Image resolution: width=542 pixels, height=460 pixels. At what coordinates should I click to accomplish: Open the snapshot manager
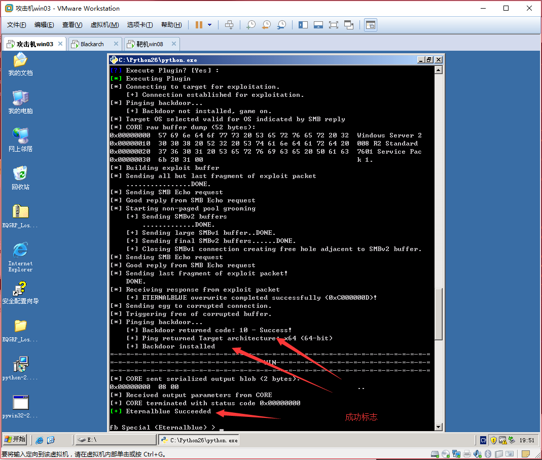(x=282, y=25)
